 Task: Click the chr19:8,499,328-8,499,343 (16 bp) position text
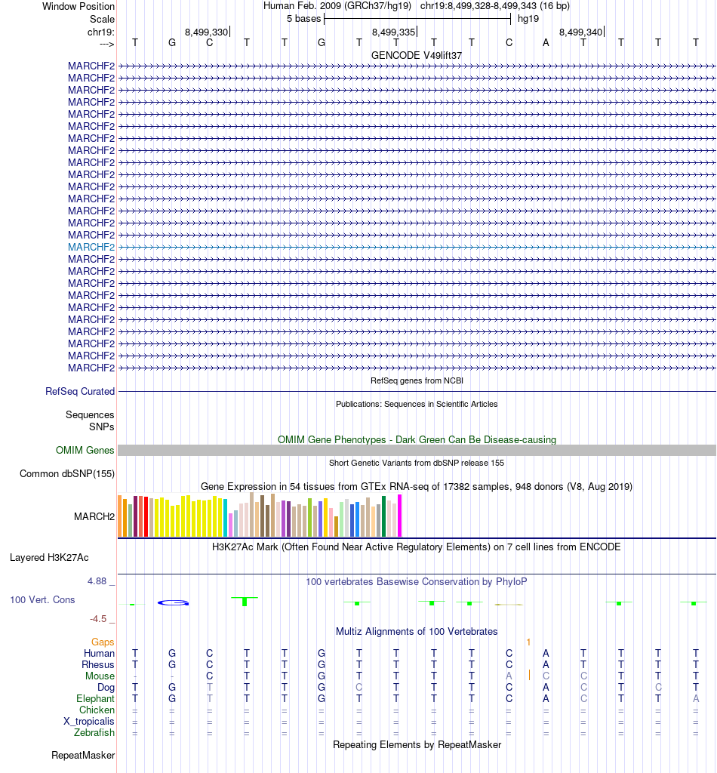[x=495, y=6]
